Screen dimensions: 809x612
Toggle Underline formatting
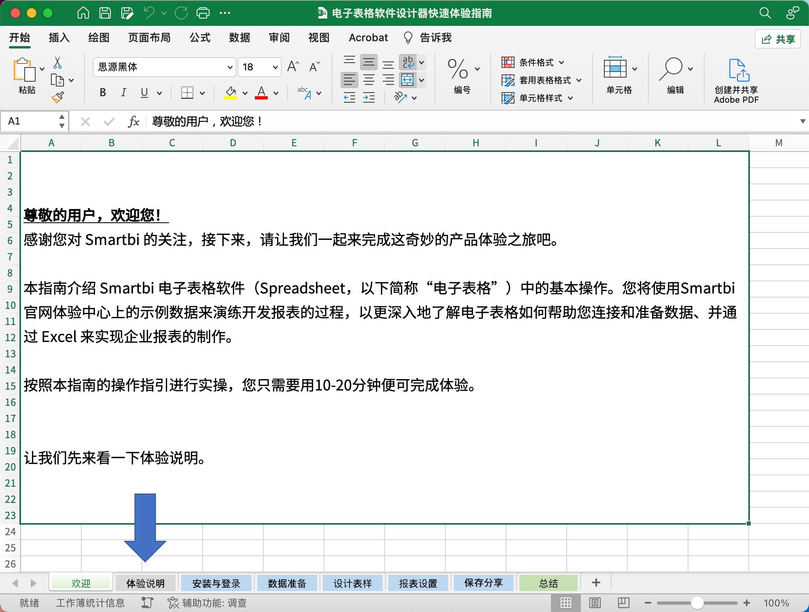(144, 93)
